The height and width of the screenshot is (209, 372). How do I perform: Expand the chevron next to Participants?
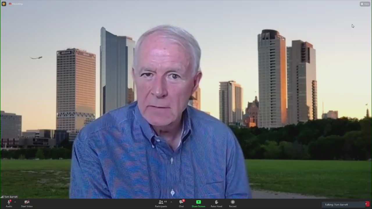(171, 202)
